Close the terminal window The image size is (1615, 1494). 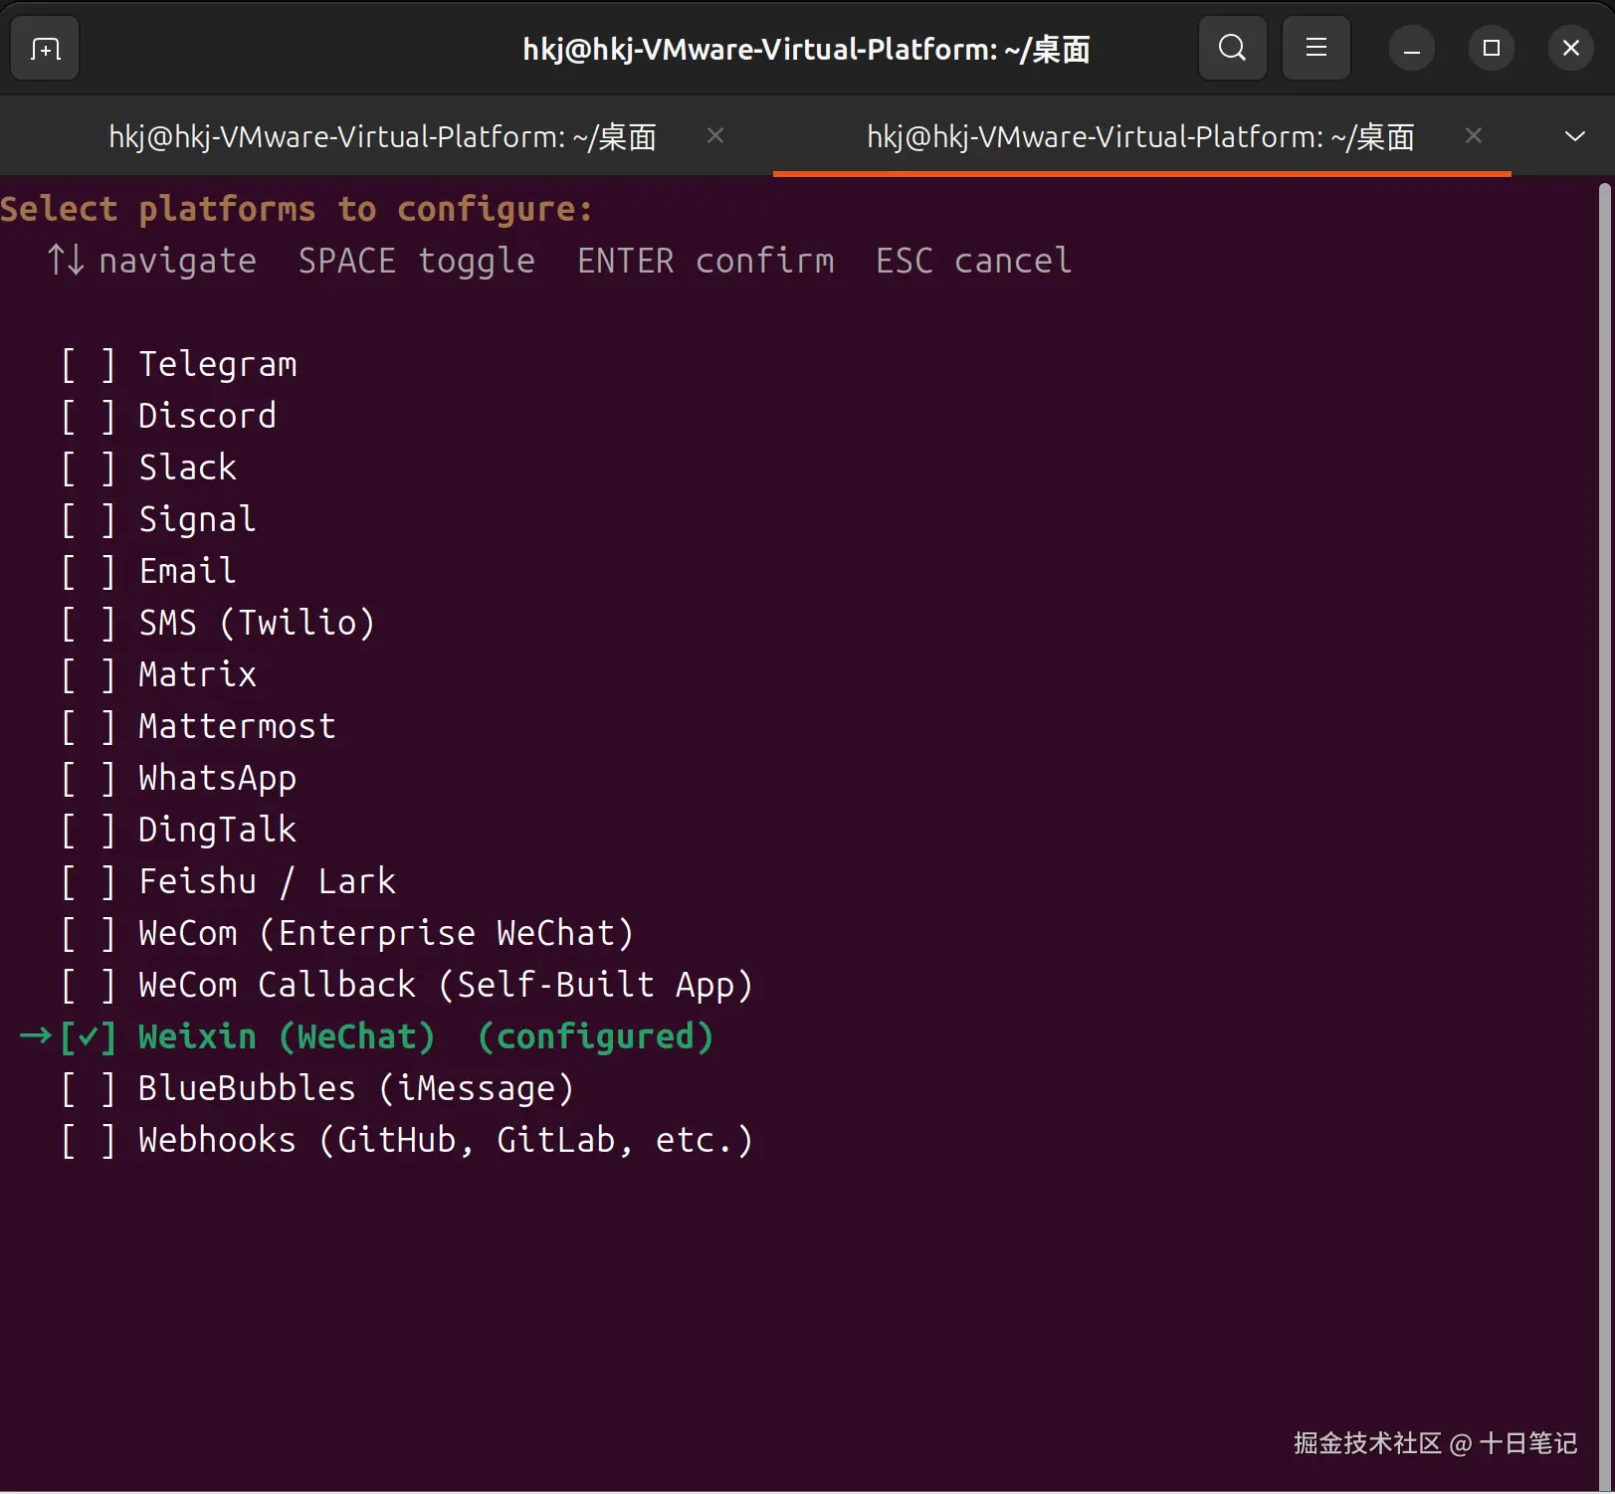[1570, 48]
